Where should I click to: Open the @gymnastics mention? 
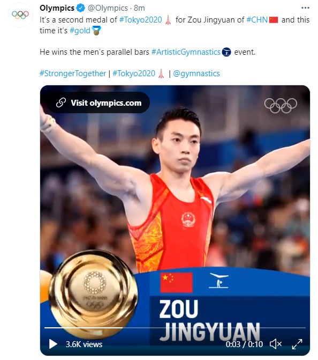(196, 74)
